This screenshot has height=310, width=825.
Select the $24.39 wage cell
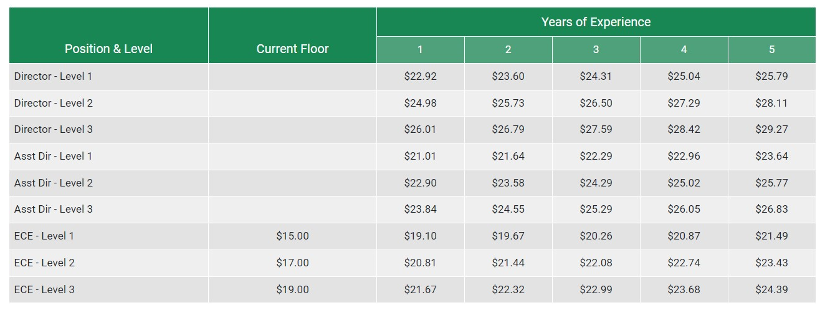771,289
